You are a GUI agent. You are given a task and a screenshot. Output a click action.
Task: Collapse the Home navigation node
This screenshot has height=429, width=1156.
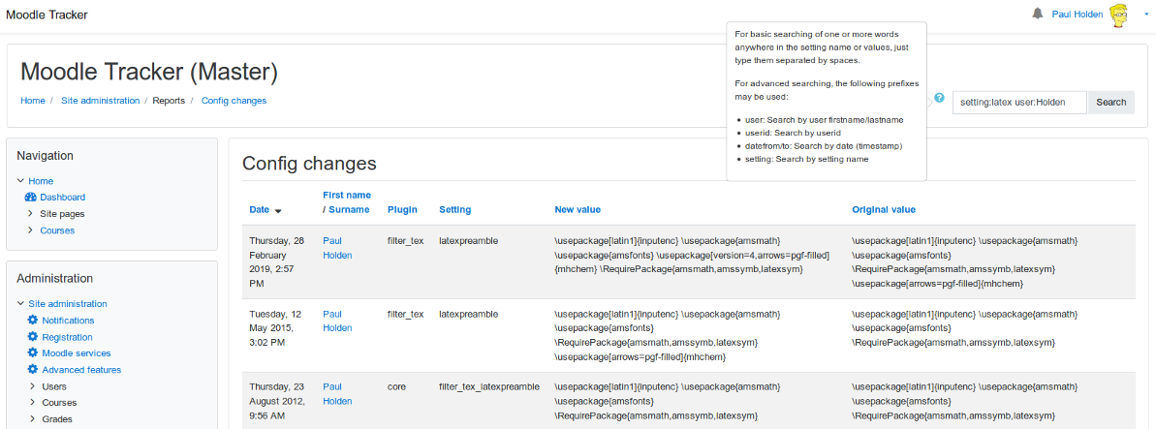pos(20,180)
